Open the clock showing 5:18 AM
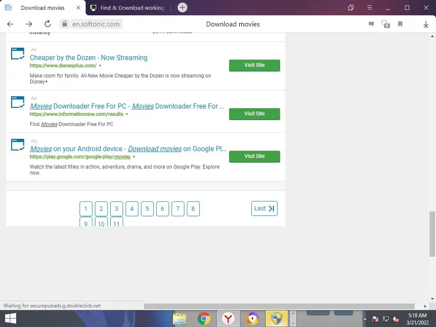This screenshot has height=327, width=436. coord(417,319)
